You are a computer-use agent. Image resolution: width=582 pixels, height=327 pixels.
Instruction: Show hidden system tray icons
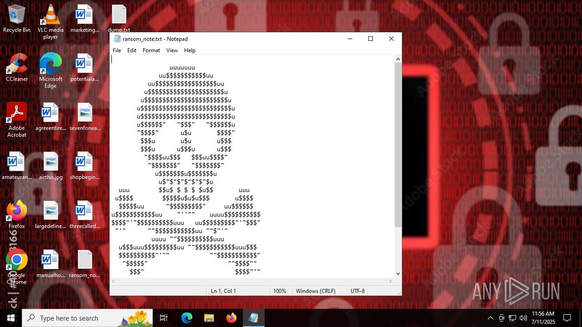490,318
